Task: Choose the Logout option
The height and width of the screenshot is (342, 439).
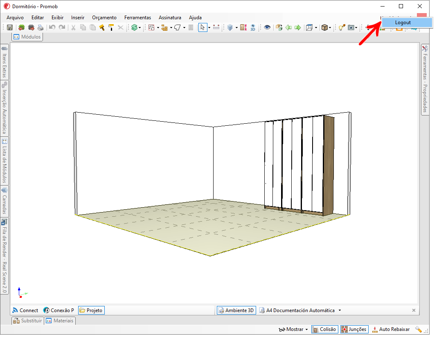Action: [x=407, y=23]
